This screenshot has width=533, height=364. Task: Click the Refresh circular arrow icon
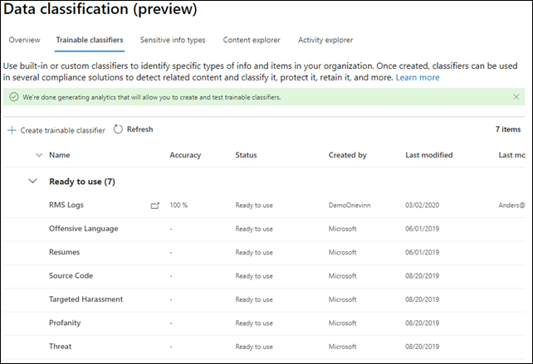(118, 129)
